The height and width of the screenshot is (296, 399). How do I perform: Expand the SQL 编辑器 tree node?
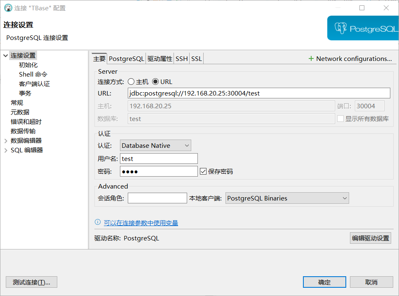[x=6, y=150]
